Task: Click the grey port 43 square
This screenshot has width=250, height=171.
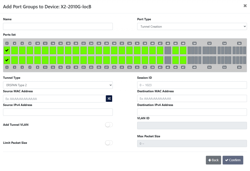Action: [x=168, y=60]
